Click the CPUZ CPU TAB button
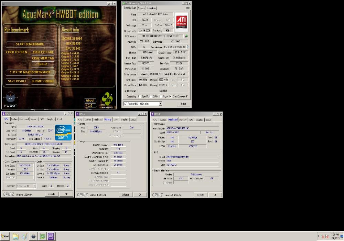 pos(43,52)
